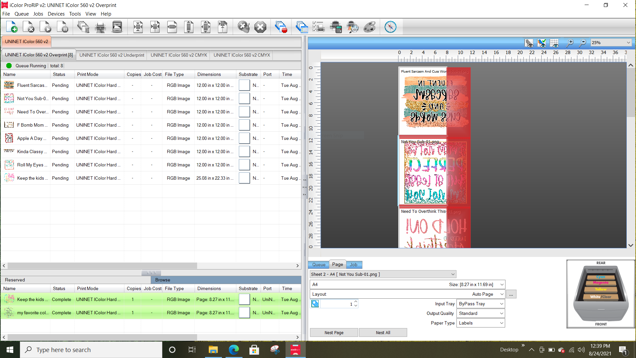
Task: Open the job cost calculator icon
Action: pyautogui.click(x=336, y=27)
